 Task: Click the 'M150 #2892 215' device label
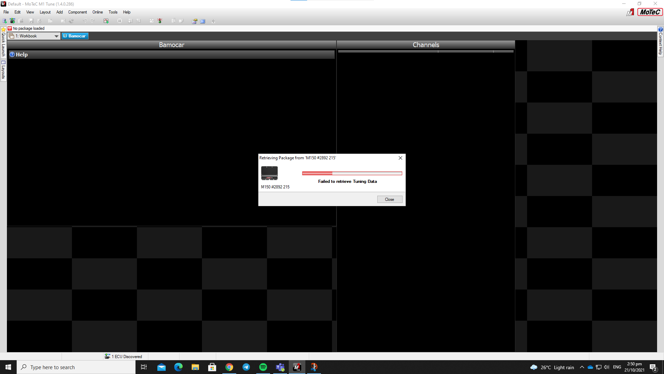tap(275, 187)
